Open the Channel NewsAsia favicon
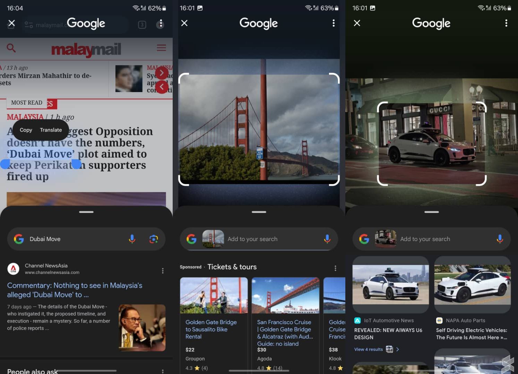This screenshot has height=374, width=518. click(x=13, y=269)
